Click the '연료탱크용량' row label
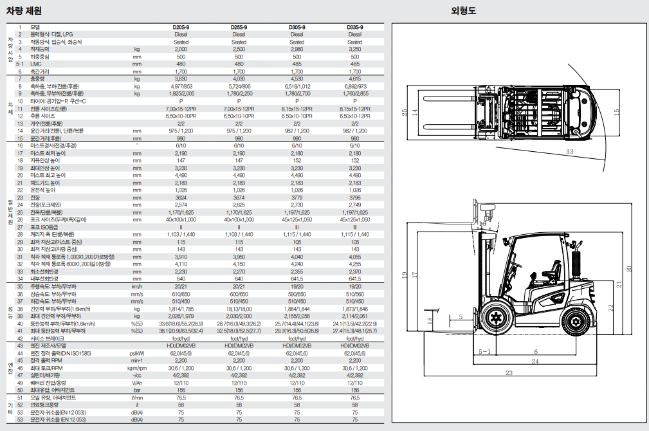This screenshot has width=649, height=431. (x=44, y=405)
